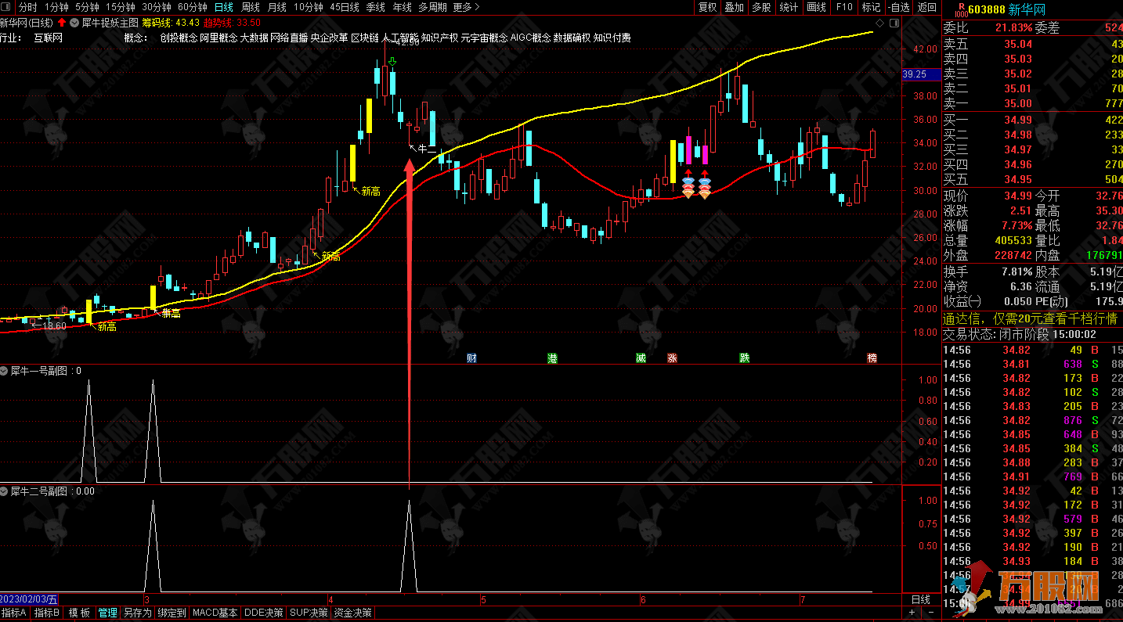Switch to 30分钟 timeframe
Viewport: 1123px width, 622px height.
(157, 7)
